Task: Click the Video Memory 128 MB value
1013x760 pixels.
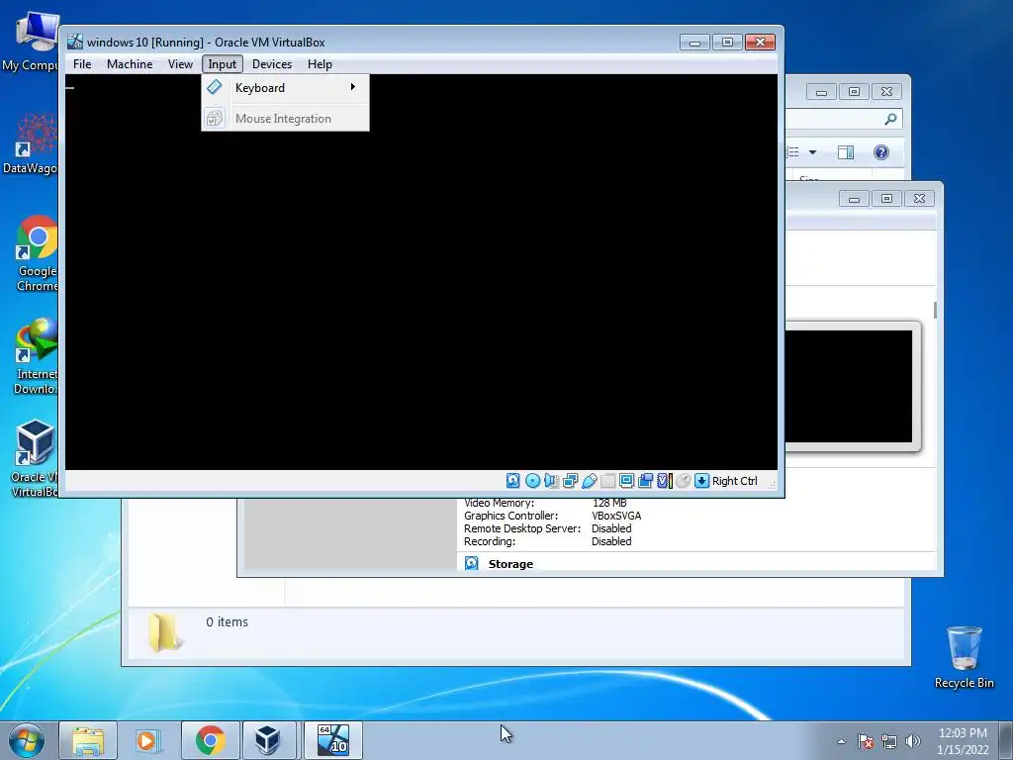Action: pos(609,503)
